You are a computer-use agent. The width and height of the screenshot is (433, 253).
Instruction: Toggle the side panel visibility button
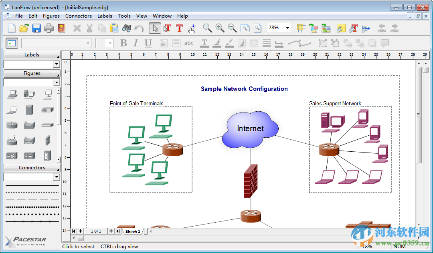[12, 43]
